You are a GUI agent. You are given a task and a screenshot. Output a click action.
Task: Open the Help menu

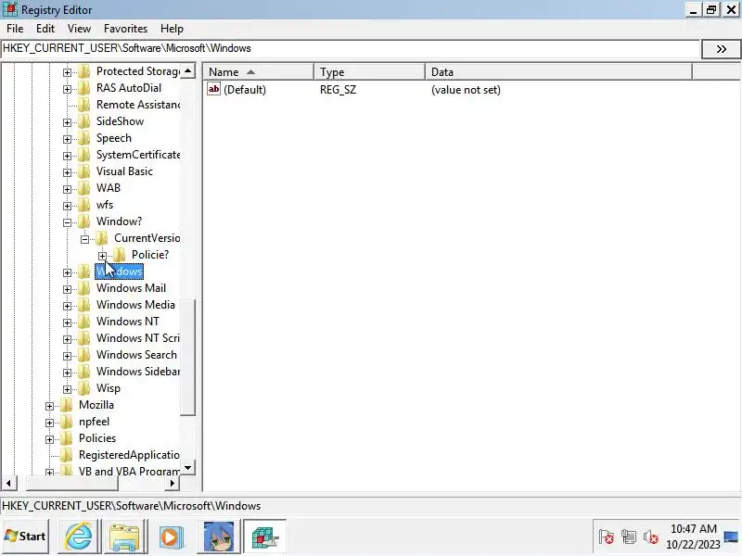tap(172, 29)
